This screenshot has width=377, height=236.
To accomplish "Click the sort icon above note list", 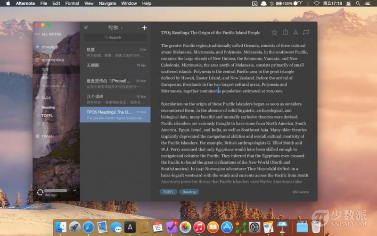I will [86, 28].
